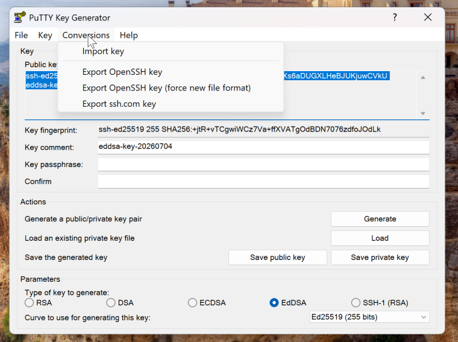
Task: Click the question mark help button
Action: [395, 17]
